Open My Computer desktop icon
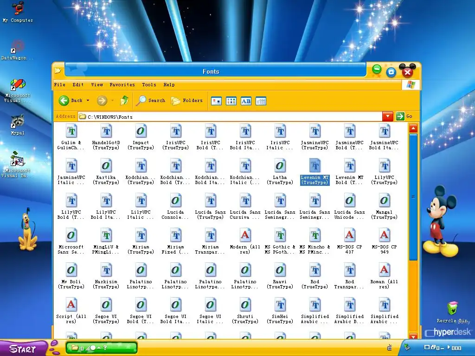Screen dimensions: 475x356 point(18,12)
